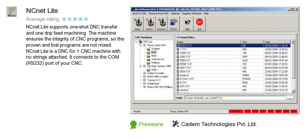Click the file icon beside 1.TXT
Screen dimensions: 306x139
178,49
